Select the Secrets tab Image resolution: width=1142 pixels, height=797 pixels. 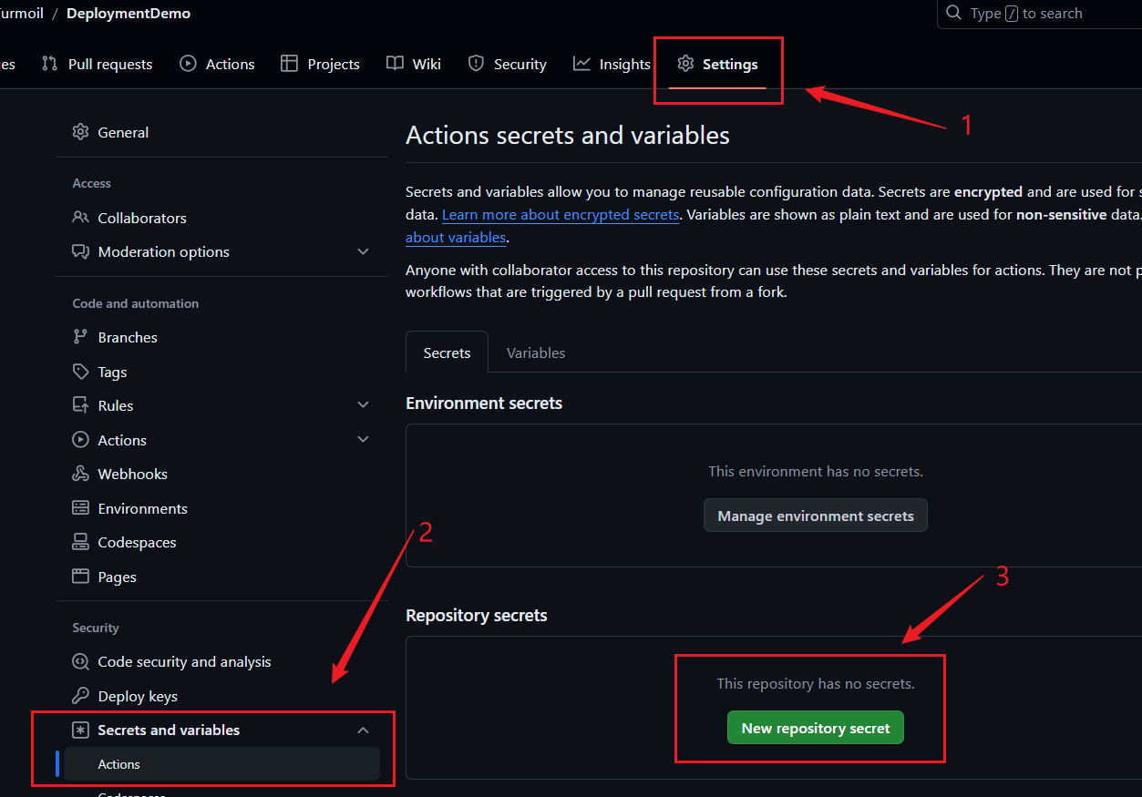click(x=447, y=353)
